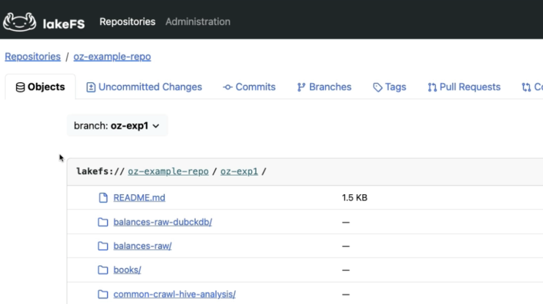Click the folder icon next to balances-raw/
Image resolution: width=543 pixels, height=304 pixels.
coord(103,246)
